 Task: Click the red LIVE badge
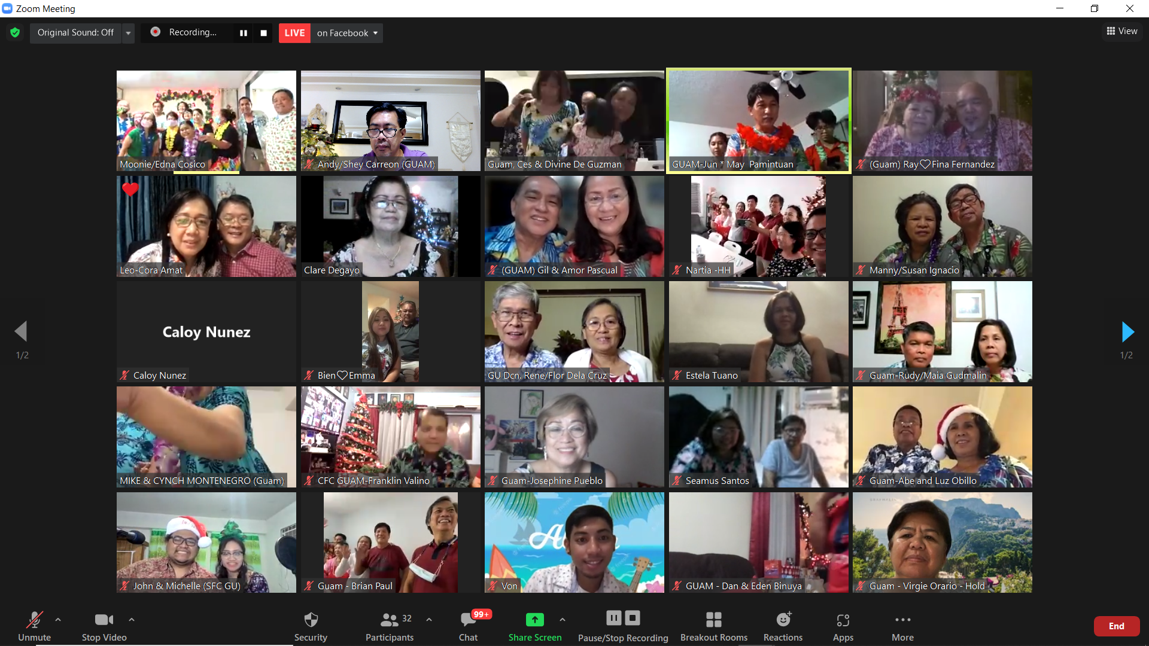(x=294, y=33)
